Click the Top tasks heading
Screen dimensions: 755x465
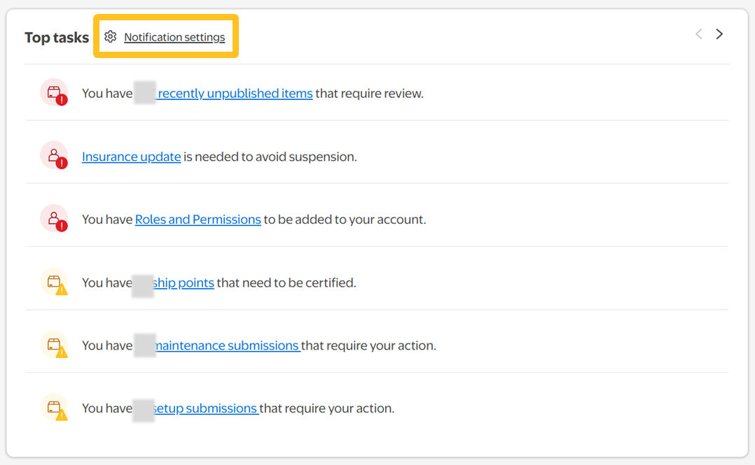(x=57, y=38)
